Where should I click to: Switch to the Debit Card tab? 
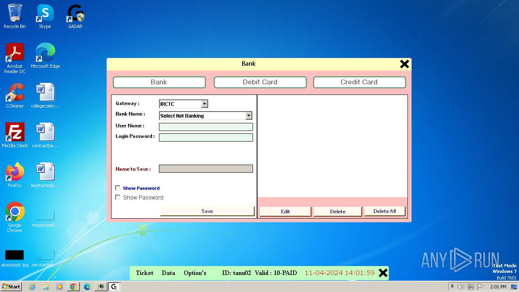click(260, 82)
